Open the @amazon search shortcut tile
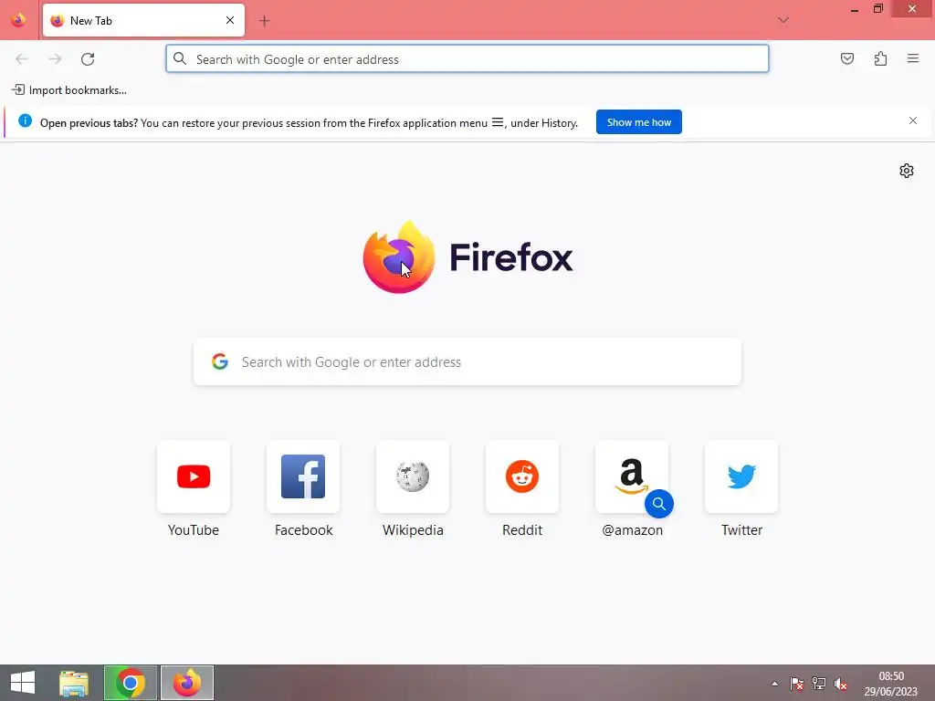 (632, 476)
